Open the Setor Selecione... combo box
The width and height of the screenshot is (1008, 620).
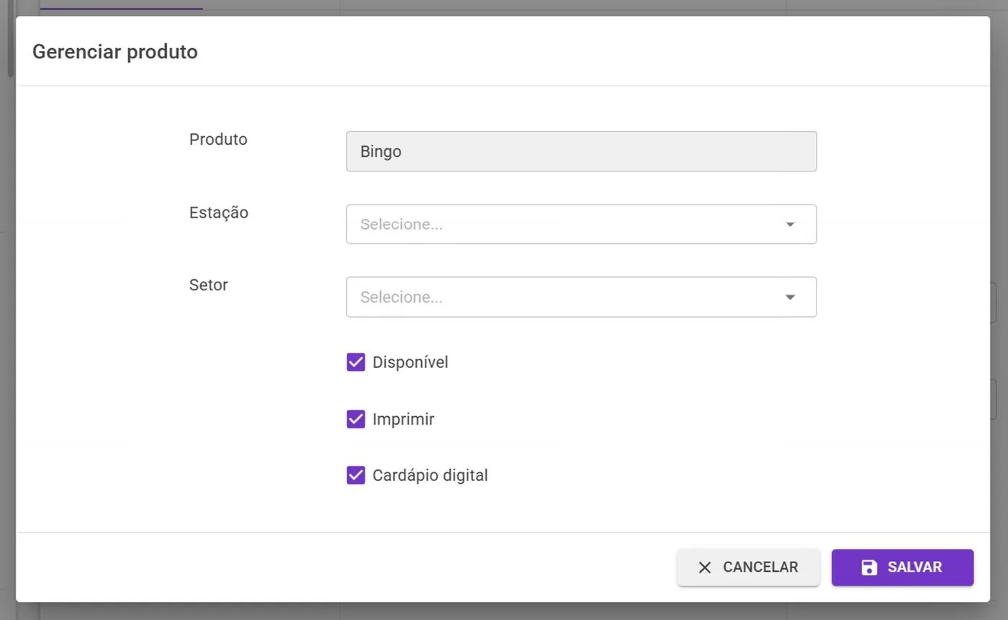[x=581, y=297]
